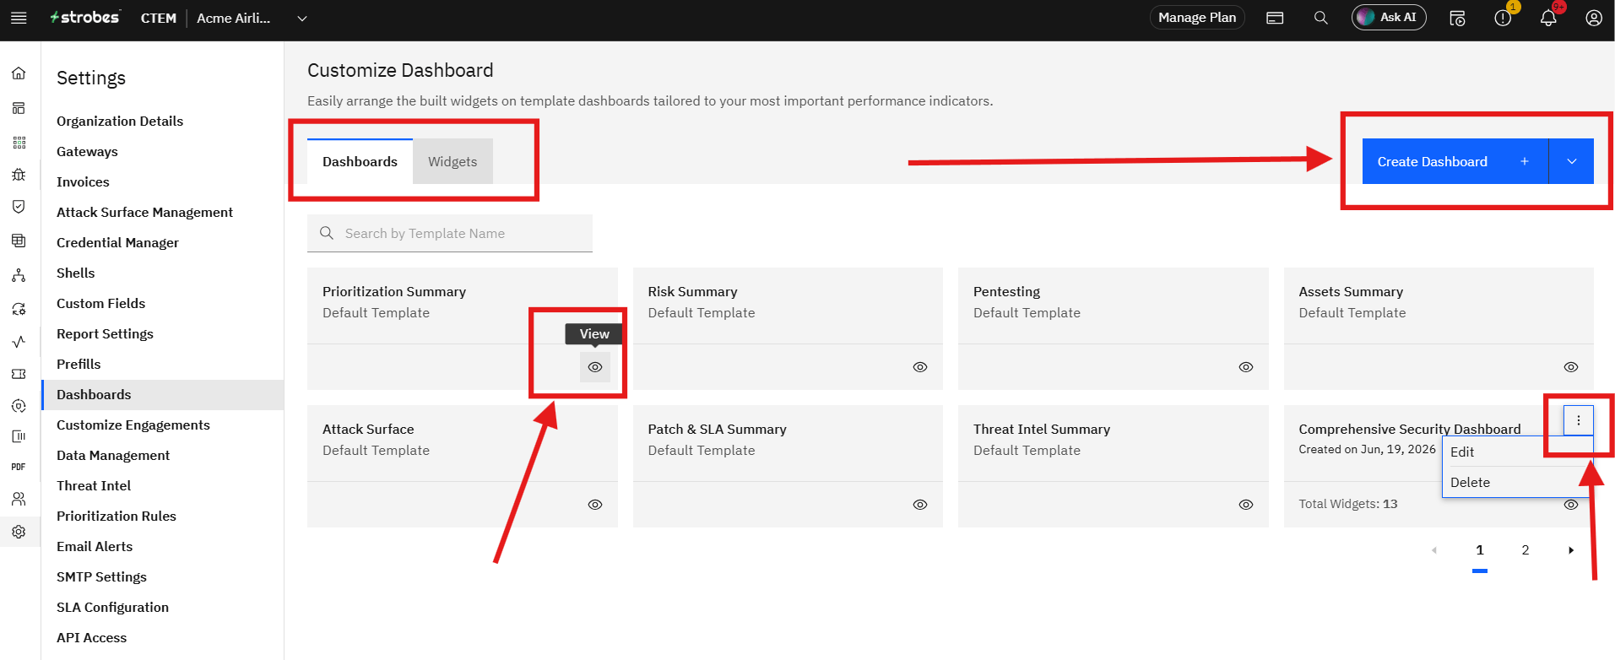Image resolution: width=1615 pixels, height=660 pixels.
Task: Choose Delete from the context menu
Action: click(x=1517, y=482)
